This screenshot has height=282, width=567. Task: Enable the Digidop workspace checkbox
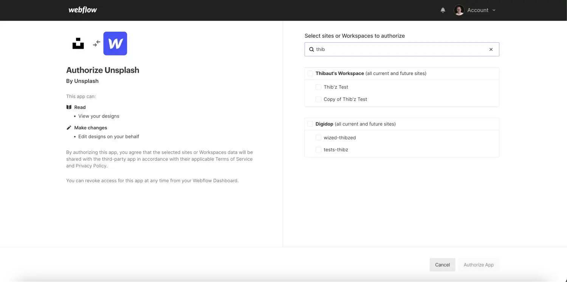(310, 124)
